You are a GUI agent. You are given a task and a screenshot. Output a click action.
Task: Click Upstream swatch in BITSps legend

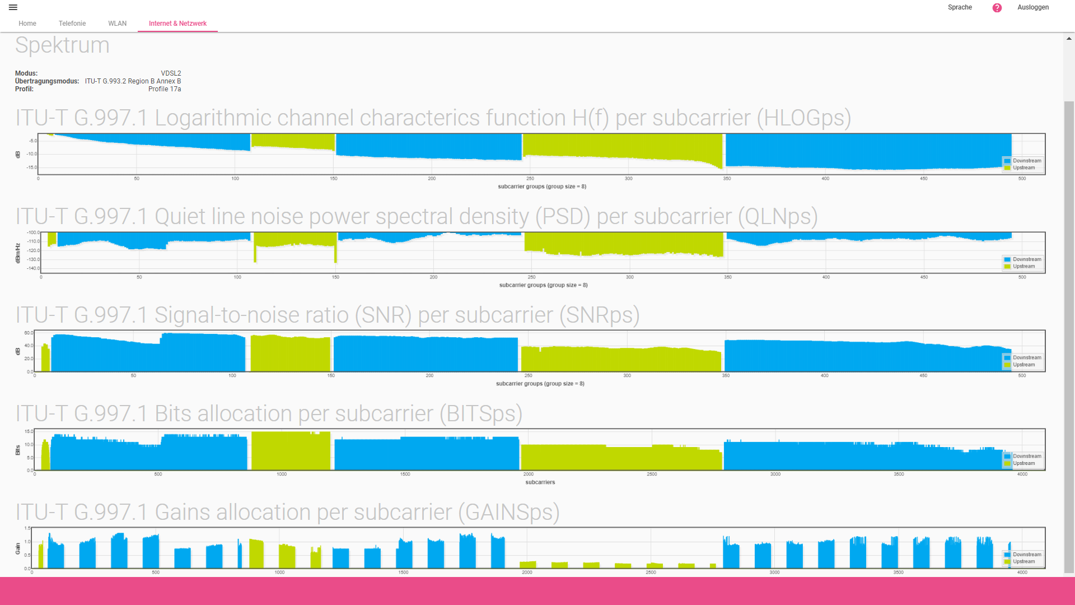tap(1007, 463)
